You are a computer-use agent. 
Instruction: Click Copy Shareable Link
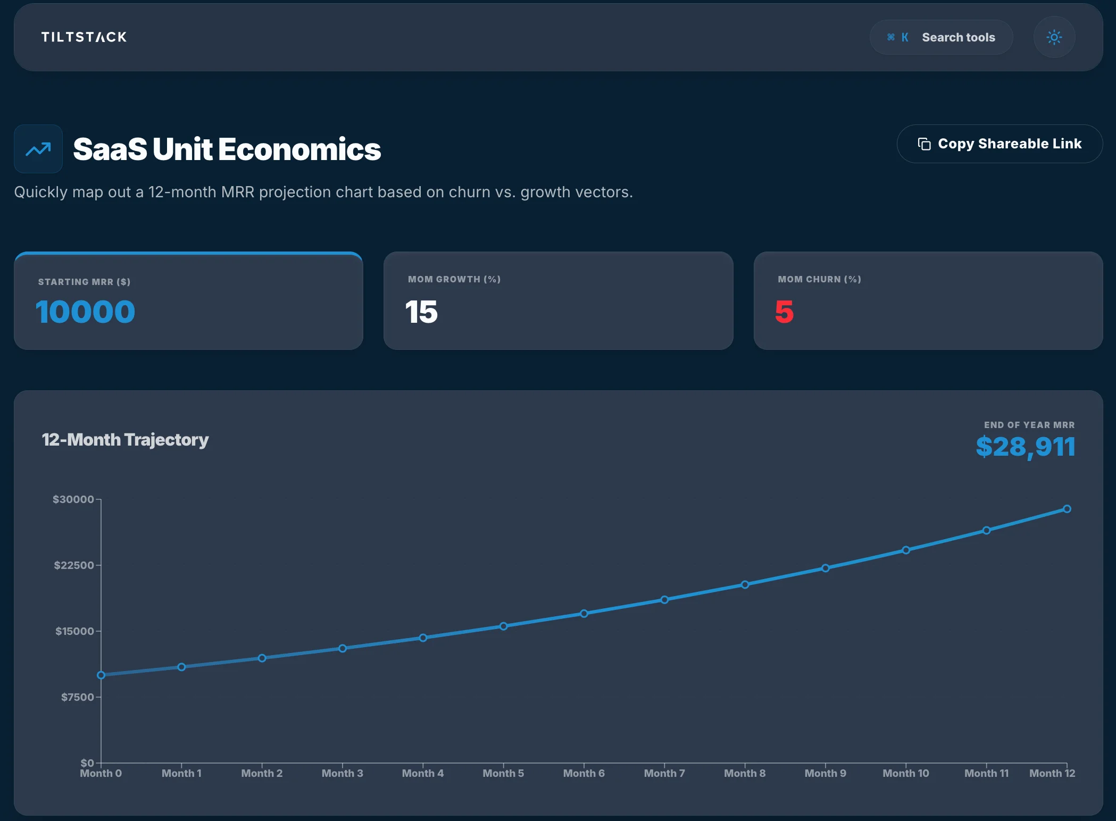click(1000, 144)
